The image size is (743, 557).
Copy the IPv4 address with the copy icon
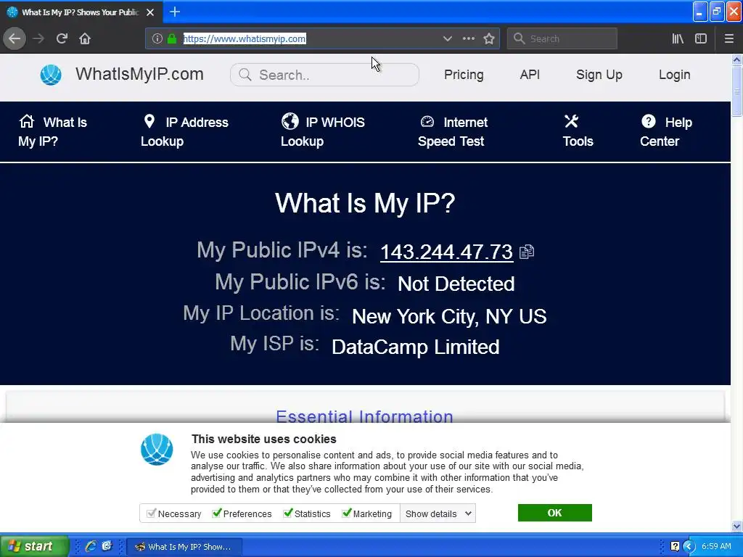[x=527, y=252]
